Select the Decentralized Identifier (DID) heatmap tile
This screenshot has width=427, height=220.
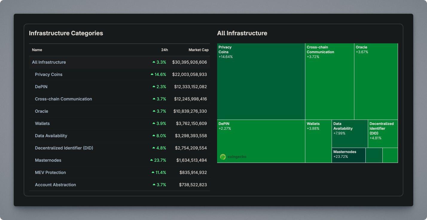pyautogui.click(x=383, y=133)
